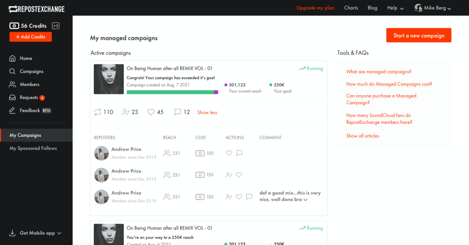Click the new followers icon showing 23
Viewport: 469px width, 245px height.
(x=126, y=112)
